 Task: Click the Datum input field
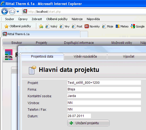(79, 116)
